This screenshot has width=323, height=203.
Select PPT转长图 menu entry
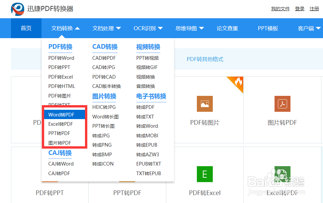click(103, 126)
